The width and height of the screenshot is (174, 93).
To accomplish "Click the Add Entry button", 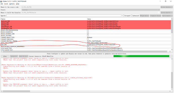I will (x=144, y=16).
